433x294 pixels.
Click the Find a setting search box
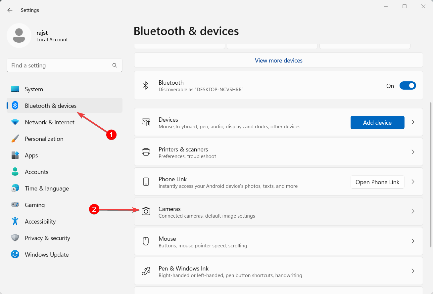65,65
